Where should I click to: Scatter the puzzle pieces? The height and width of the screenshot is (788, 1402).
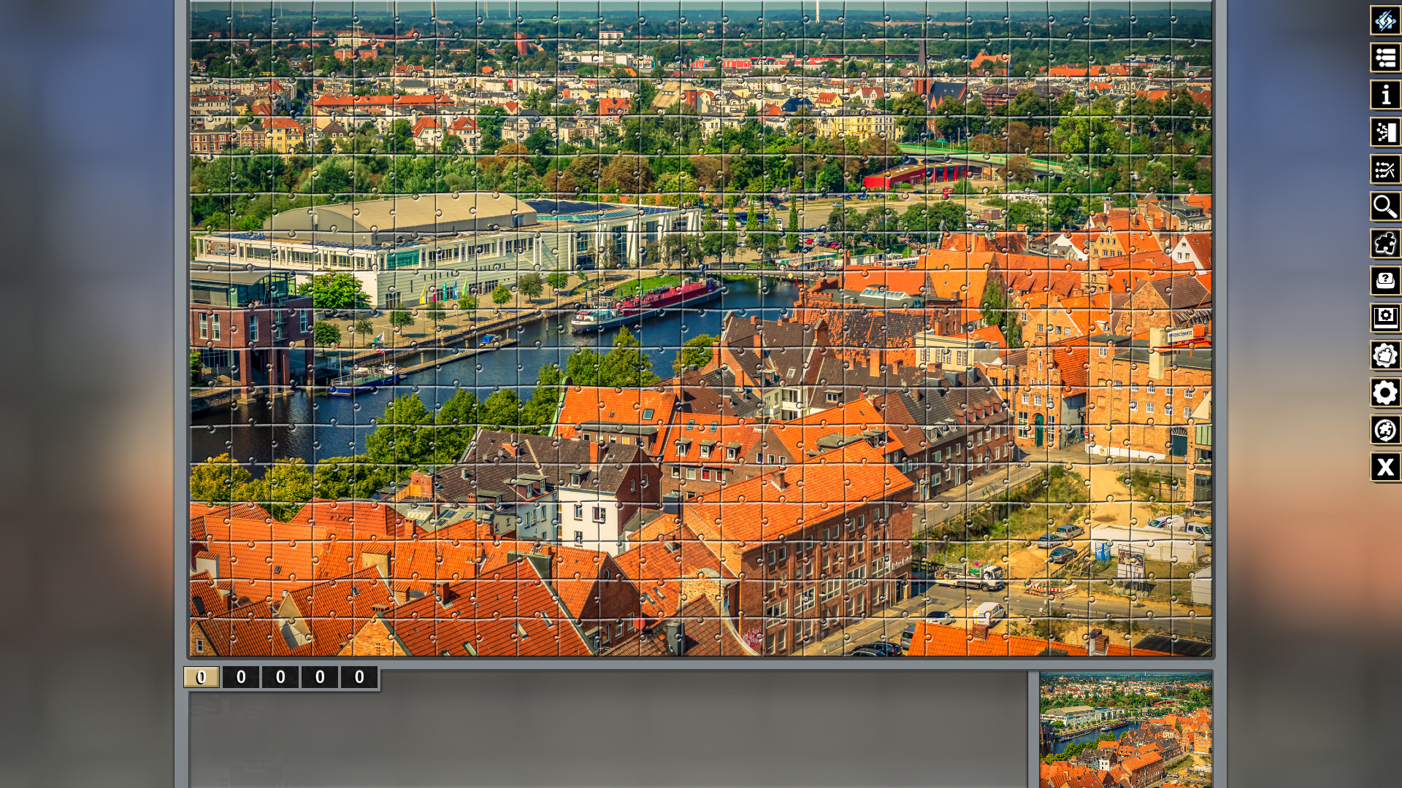coord(1385,169)
